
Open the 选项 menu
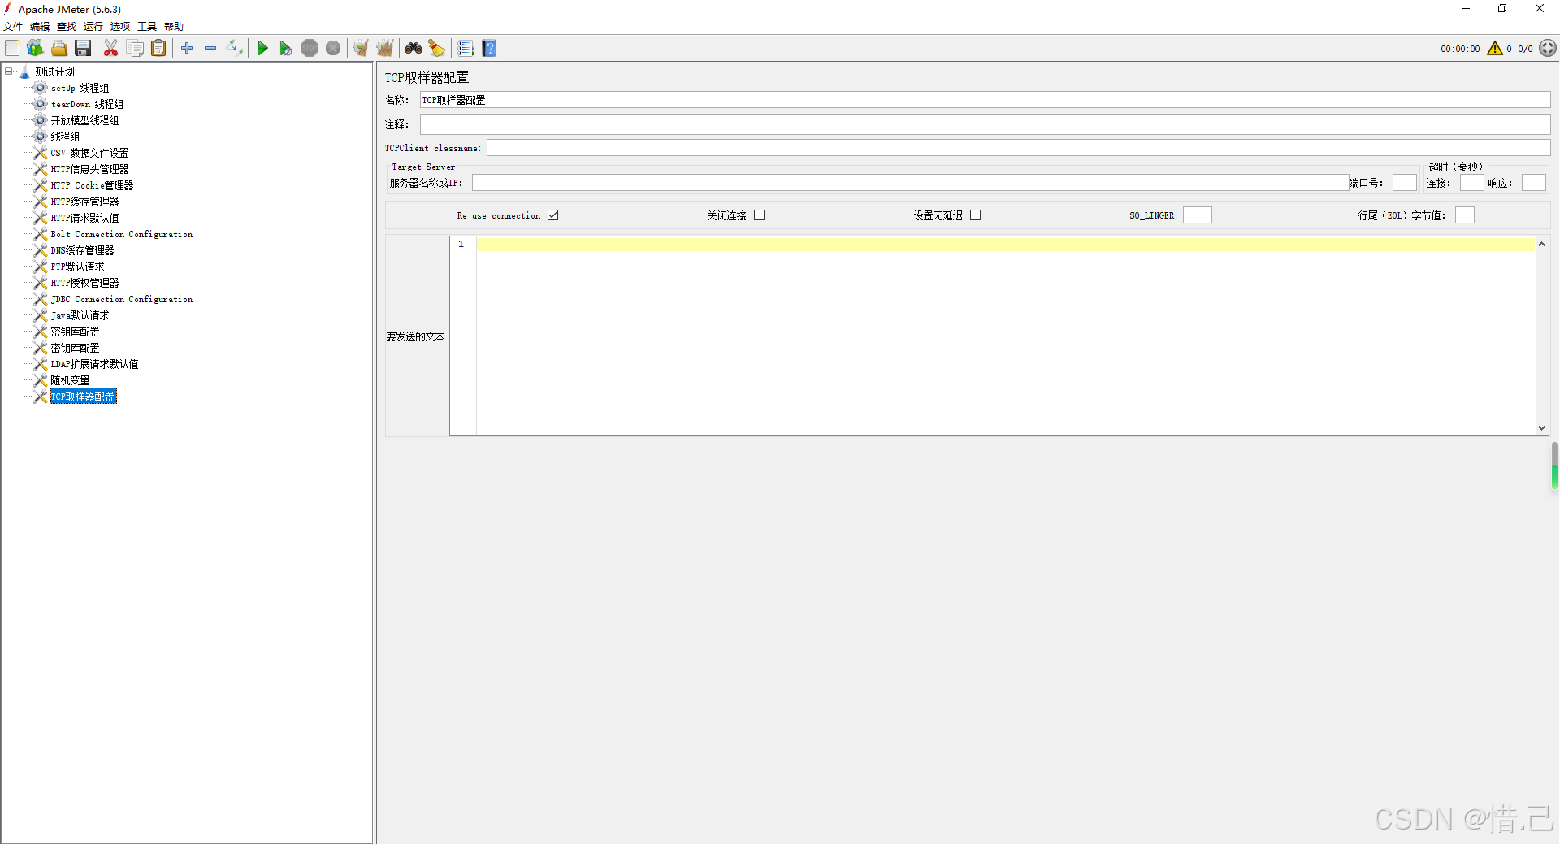(120, 27)
